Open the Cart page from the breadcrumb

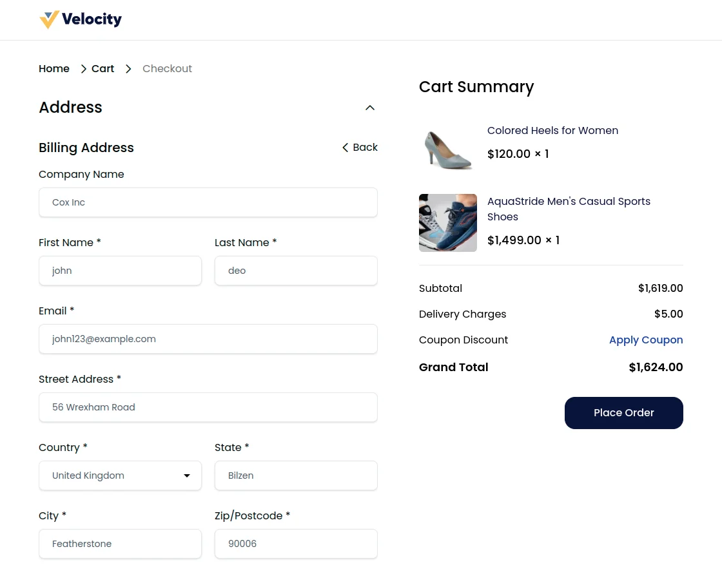(x=102, y=68)
